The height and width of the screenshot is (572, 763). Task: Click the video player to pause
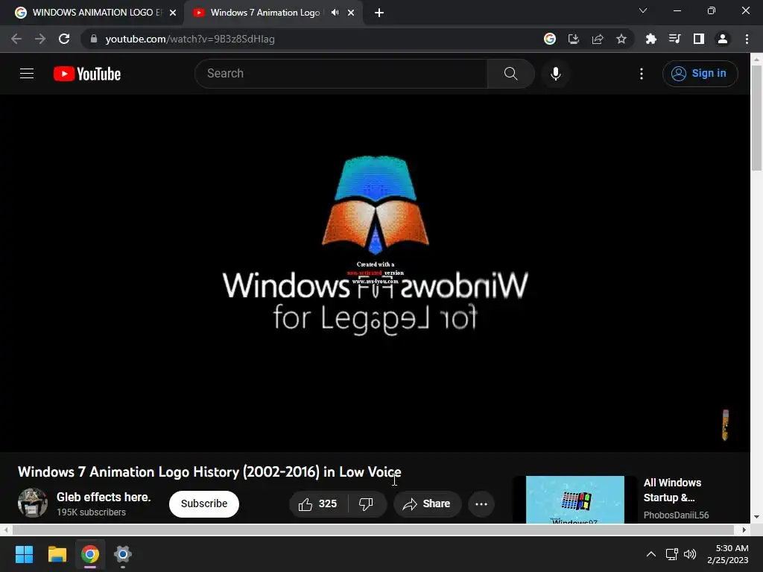pyautogui.click(x=375, y=273)
